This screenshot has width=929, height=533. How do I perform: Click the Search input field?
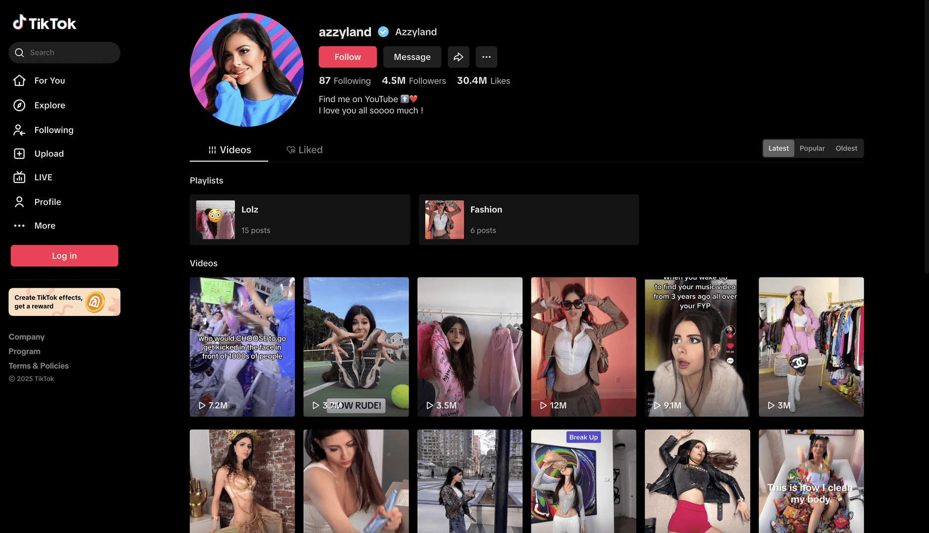[x=69, y=52]
